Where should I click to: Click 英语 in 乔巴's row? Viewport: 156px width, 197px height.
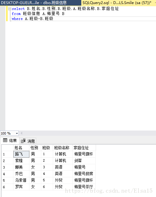63,174
